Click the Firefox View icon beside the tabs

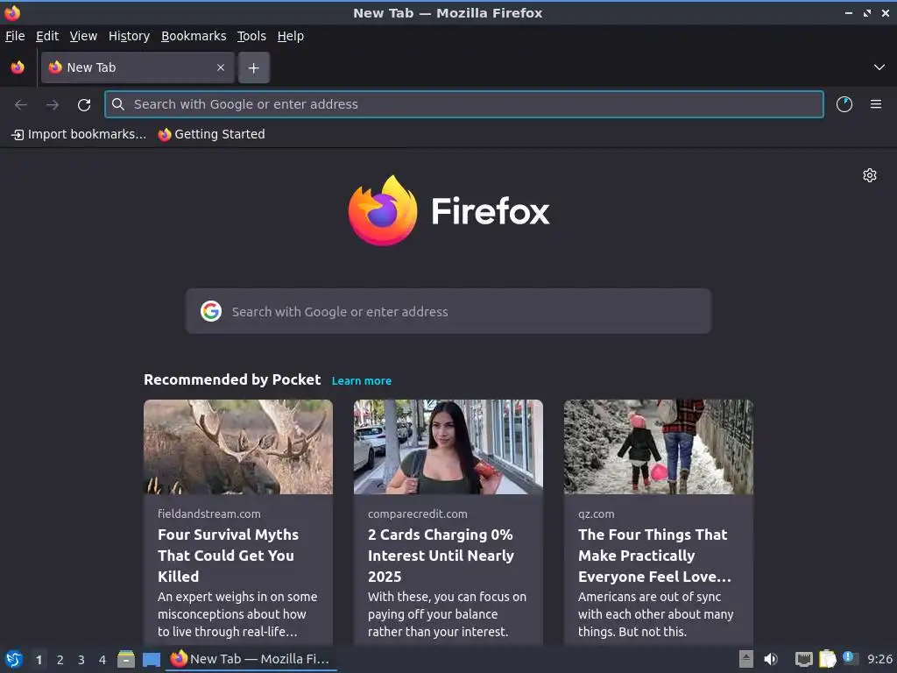tap(18, 67)
